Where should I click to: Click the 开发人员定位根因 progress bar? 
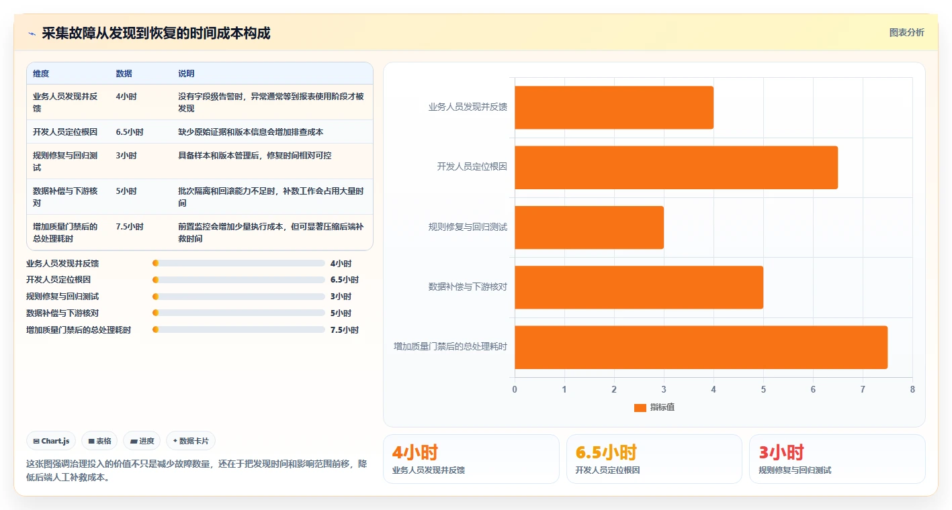click(x=239, y=280)
